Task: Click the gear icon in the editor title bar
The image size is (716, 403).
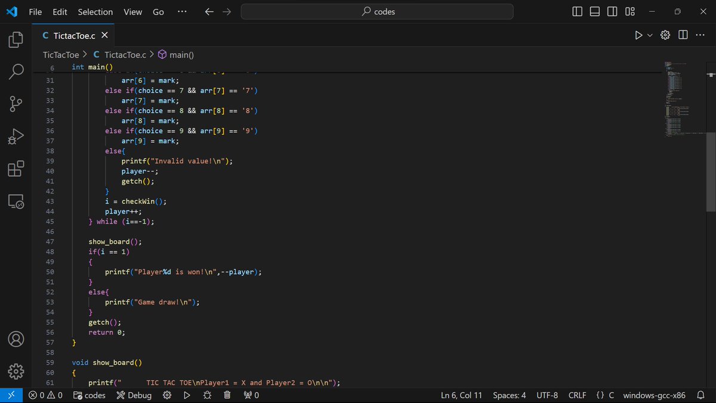Action: click(x=666, y=35)
